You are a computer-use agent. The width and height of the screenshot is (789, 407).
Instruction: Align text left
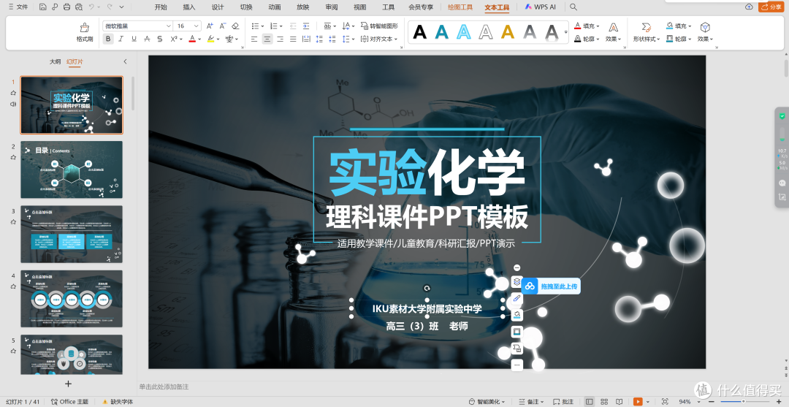click(x=254, y=39)
